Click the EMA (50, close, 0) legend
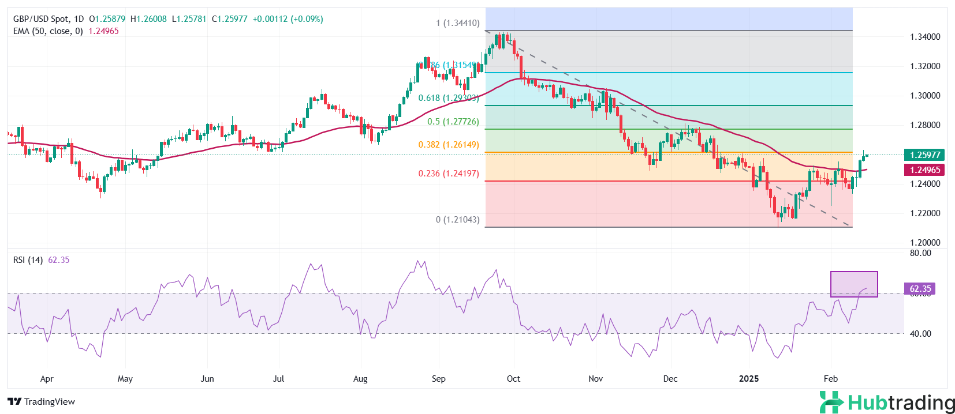 point(48,31)
